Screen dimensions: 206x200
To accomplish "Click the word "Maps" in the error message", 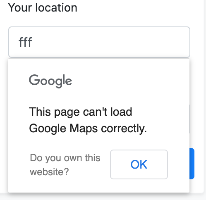I will [x=84, y=129].
